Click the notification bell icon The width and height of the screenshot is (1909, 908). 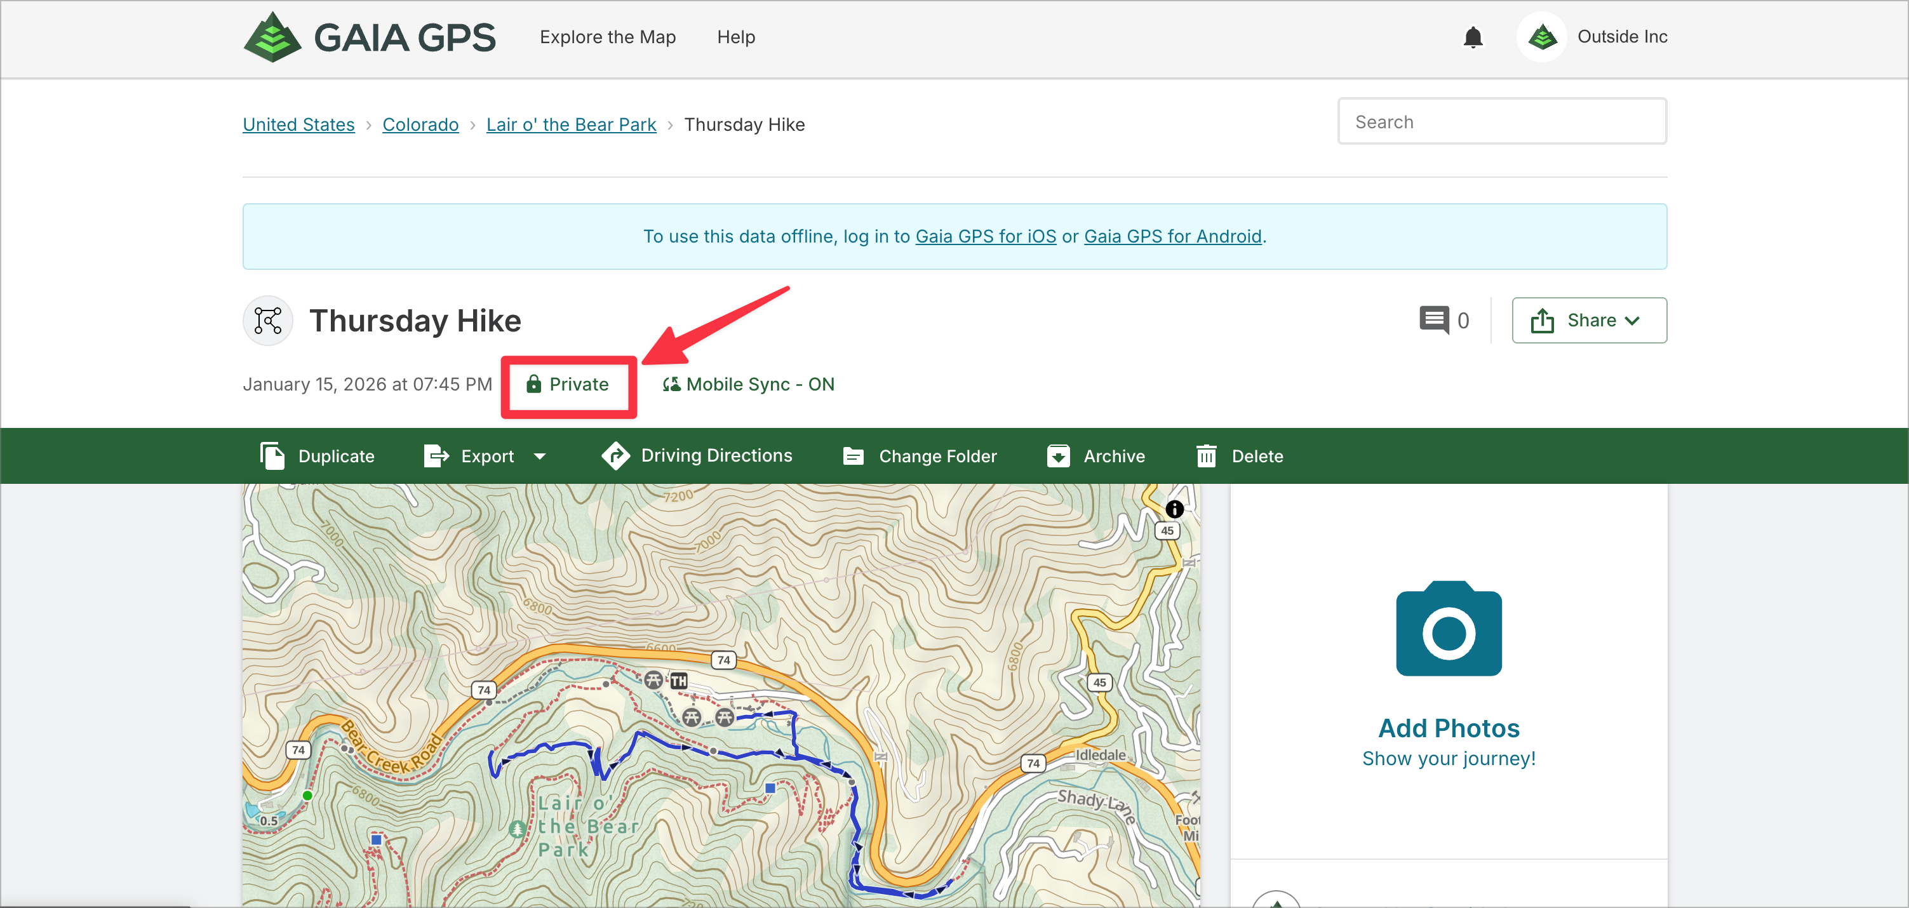point(1473,37)
